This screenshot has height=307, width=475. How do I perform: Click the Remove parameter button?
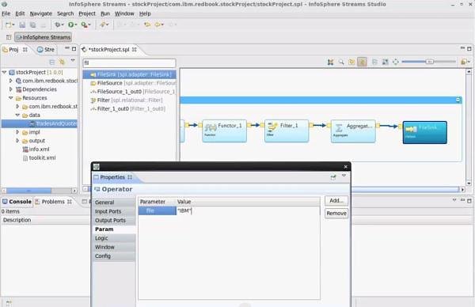click(x=336, y=213)
